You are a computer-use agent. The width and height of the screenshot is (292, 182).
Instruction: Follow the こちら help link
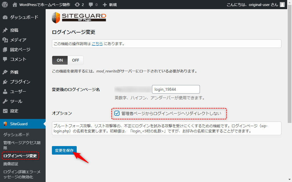(97, 44)
